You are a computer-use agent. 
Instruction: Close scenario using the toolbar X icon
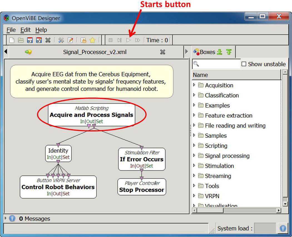48,40
